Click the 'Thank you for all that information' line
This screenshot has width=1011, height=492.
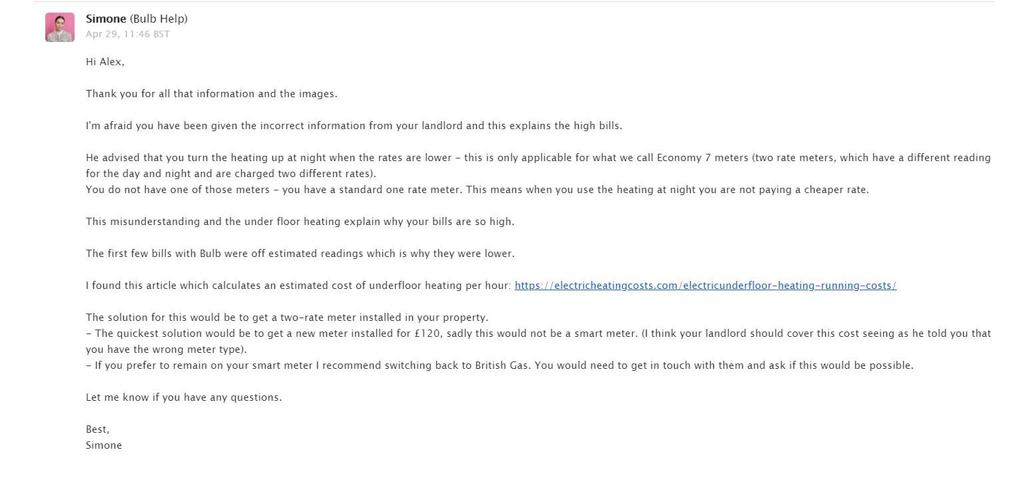[212, 94]
